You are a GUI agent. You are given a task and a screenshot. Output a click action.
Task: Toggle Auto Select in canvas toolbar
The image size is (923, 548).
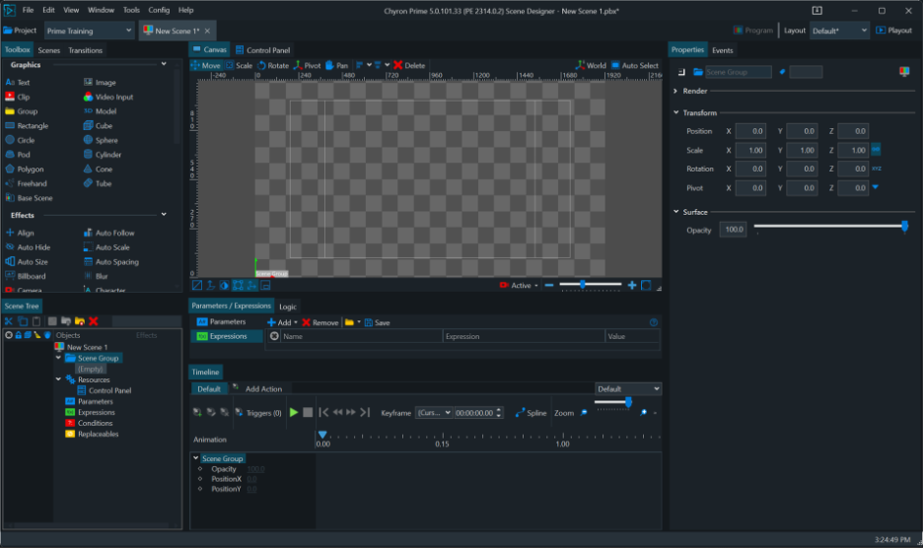point(634,66)
